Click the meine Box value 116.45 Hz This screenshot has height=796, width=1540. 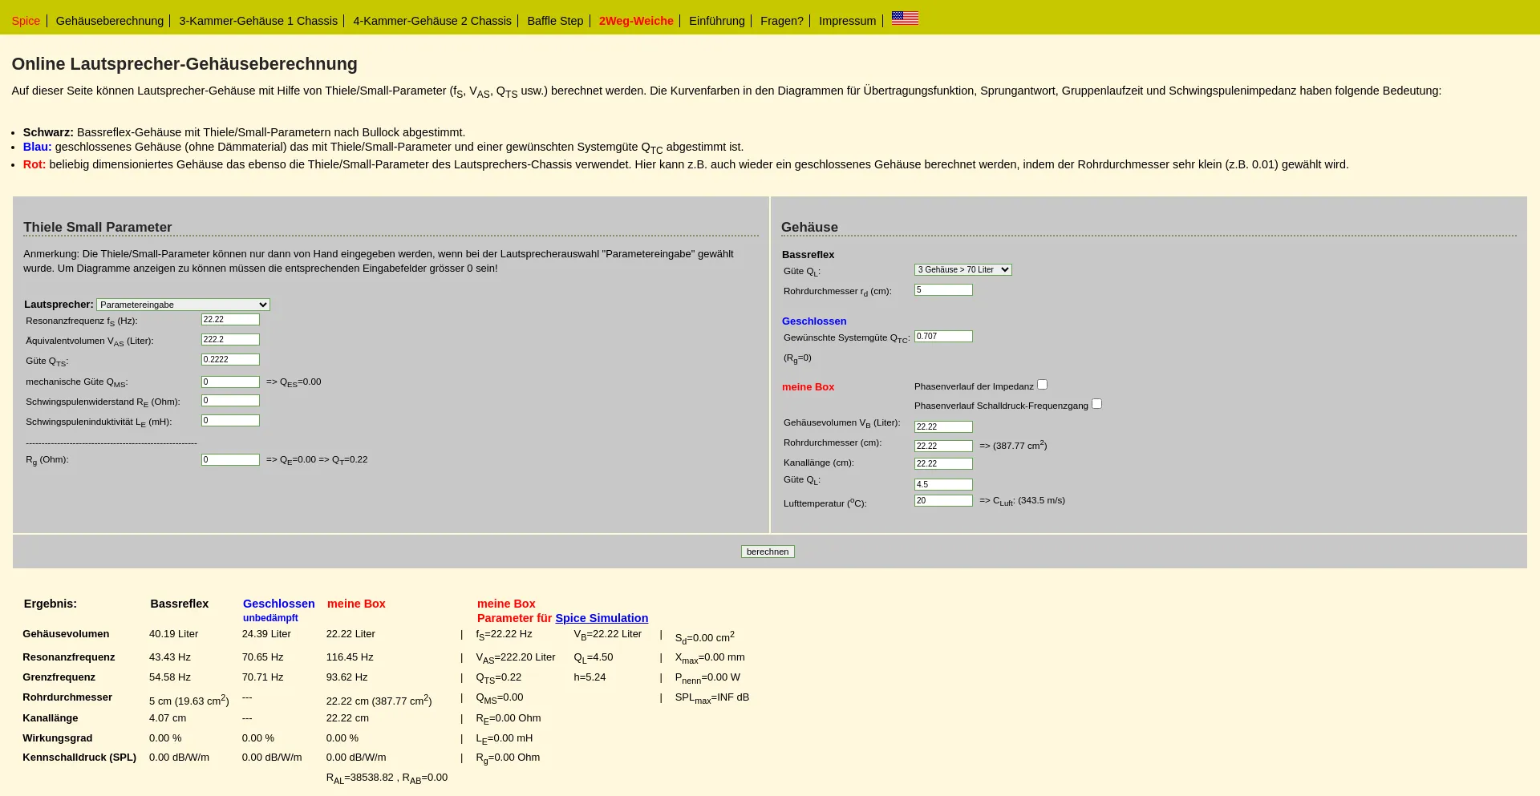click(x=350, y=657)
